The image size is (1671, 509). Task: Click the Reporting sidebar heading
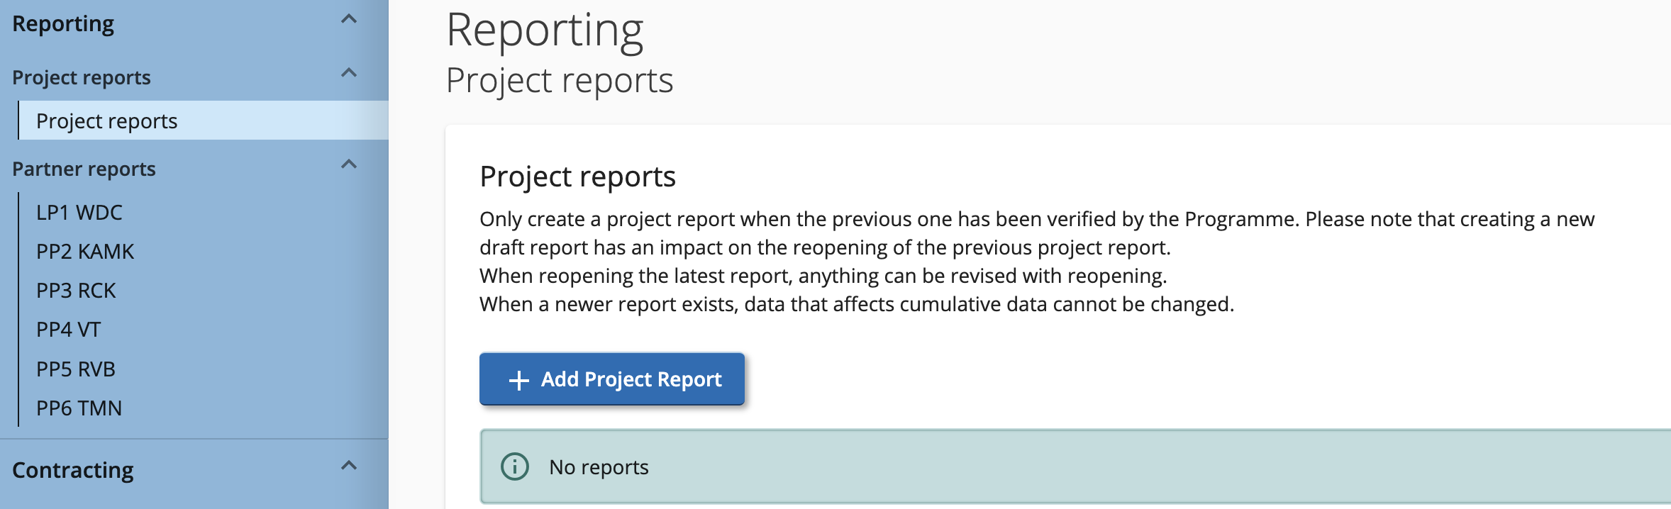pyautogui.click(x=63, y=24)
